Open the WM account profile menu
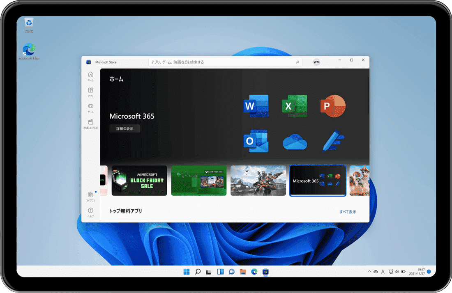 click(316, 62)
